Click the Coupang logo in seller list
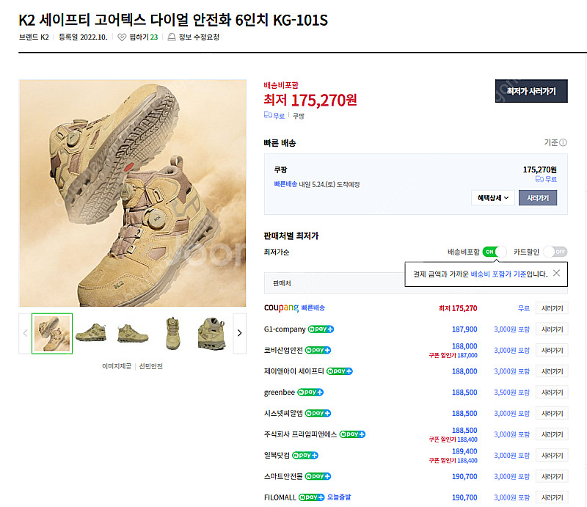Image resolution: width=587 pixels, height=507 pixels. (x=281, y=307)
